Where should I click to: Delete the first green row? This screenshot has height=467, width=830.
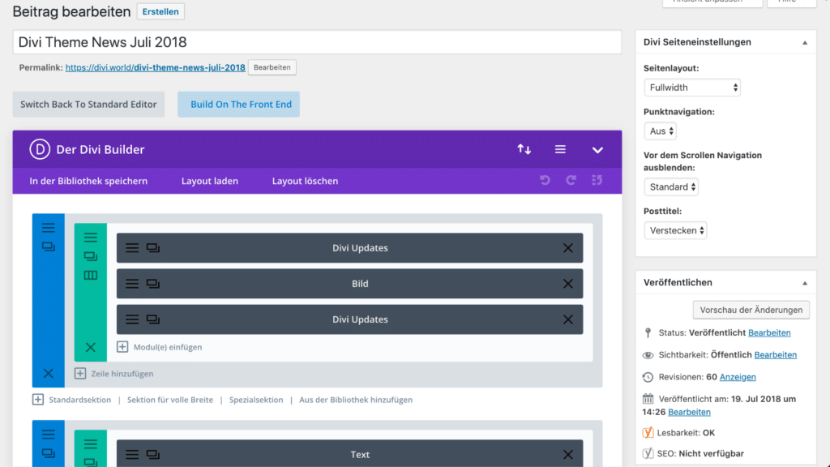click(x=91, y=347)
